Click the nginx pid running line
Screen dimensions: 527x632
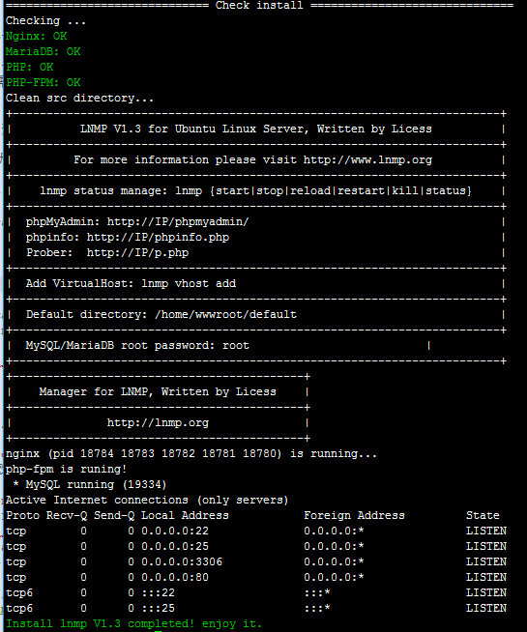[191, 454]
